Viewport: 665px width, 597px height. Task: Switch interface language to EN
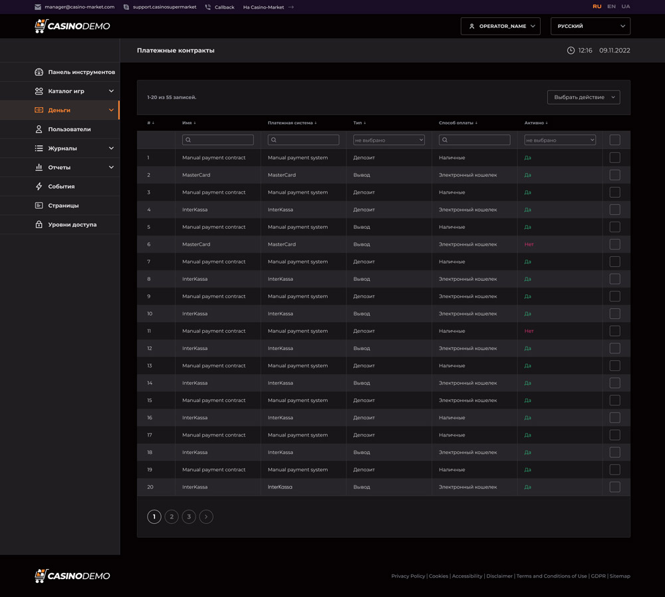coord(611,7)
